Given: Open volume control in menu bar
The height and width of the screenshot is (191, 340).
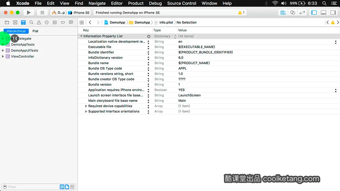Looking at the screenshot, I should pyautogui.click(x=284, y=3).
